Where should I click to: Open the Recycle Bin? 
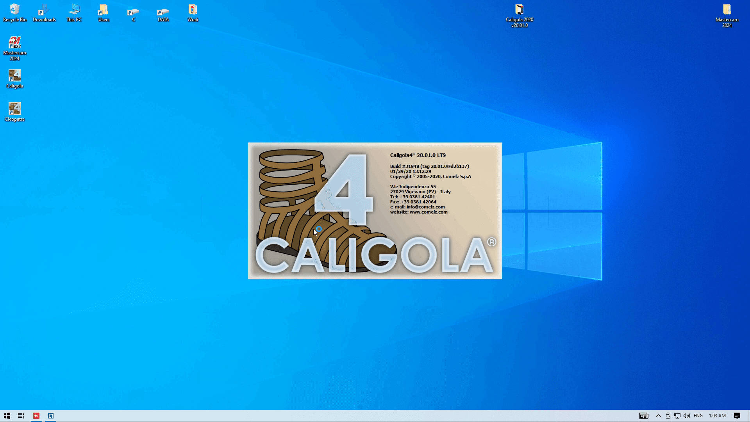click(x=15, y=10)
